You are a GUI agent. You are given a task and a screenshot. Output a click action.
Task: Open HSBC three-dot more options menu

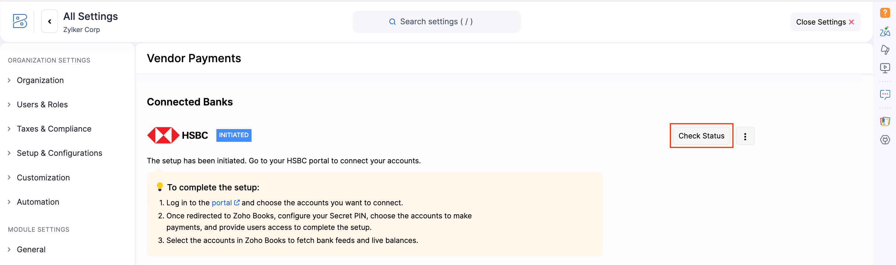745,136
